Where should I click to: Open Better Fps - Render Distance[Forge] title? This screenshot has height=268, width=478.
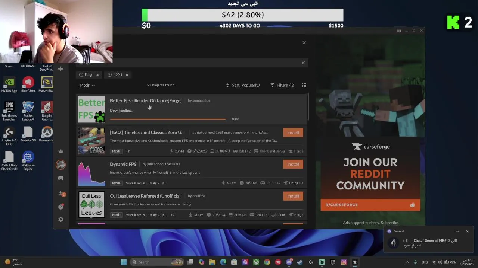point(146,100)
